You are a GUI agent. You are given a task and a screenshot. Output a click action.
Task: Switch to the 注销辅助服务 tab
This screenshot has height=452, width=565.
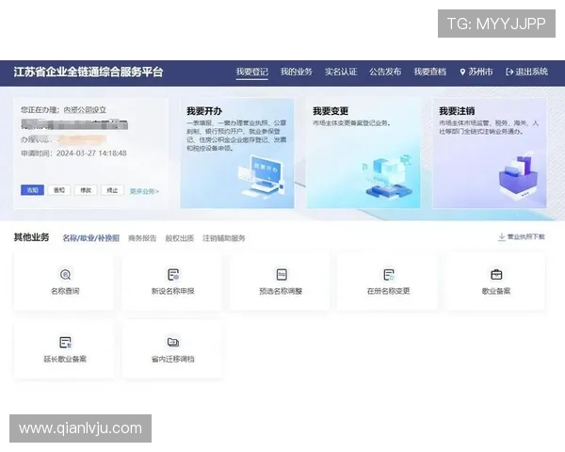pos(224,238)
